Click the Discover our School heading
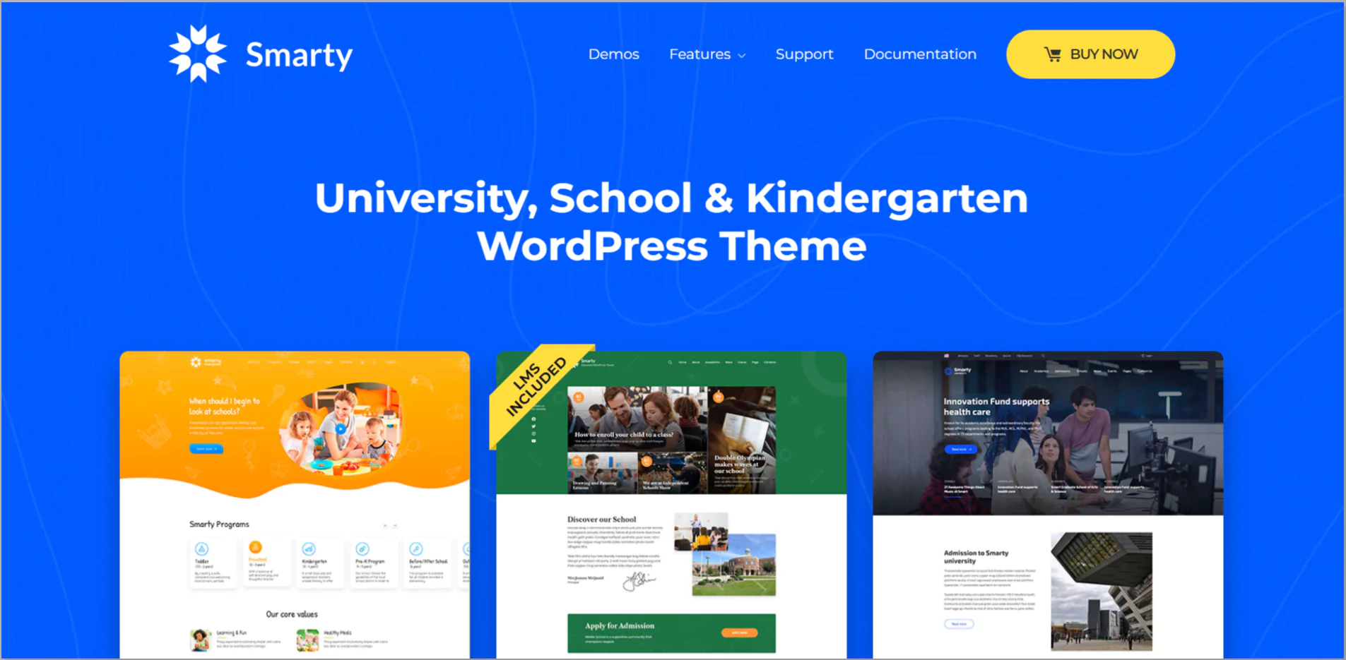The width and height of the screenshot is (1346, 660). click(601, 519)
